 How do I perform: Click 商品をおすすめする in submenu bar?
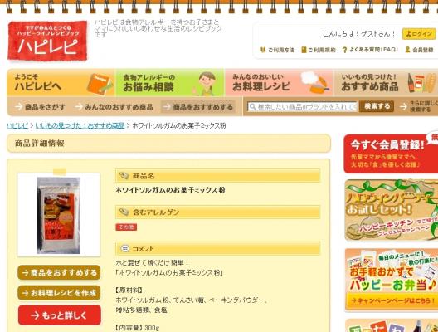click(198, 107)
